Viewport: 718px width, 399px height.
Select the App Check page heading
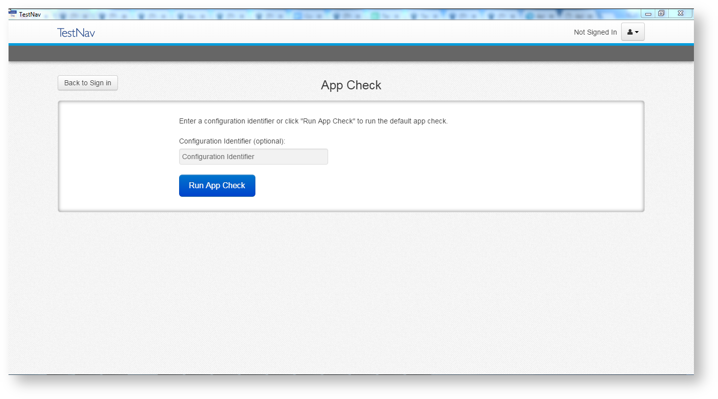click(351, 85)
